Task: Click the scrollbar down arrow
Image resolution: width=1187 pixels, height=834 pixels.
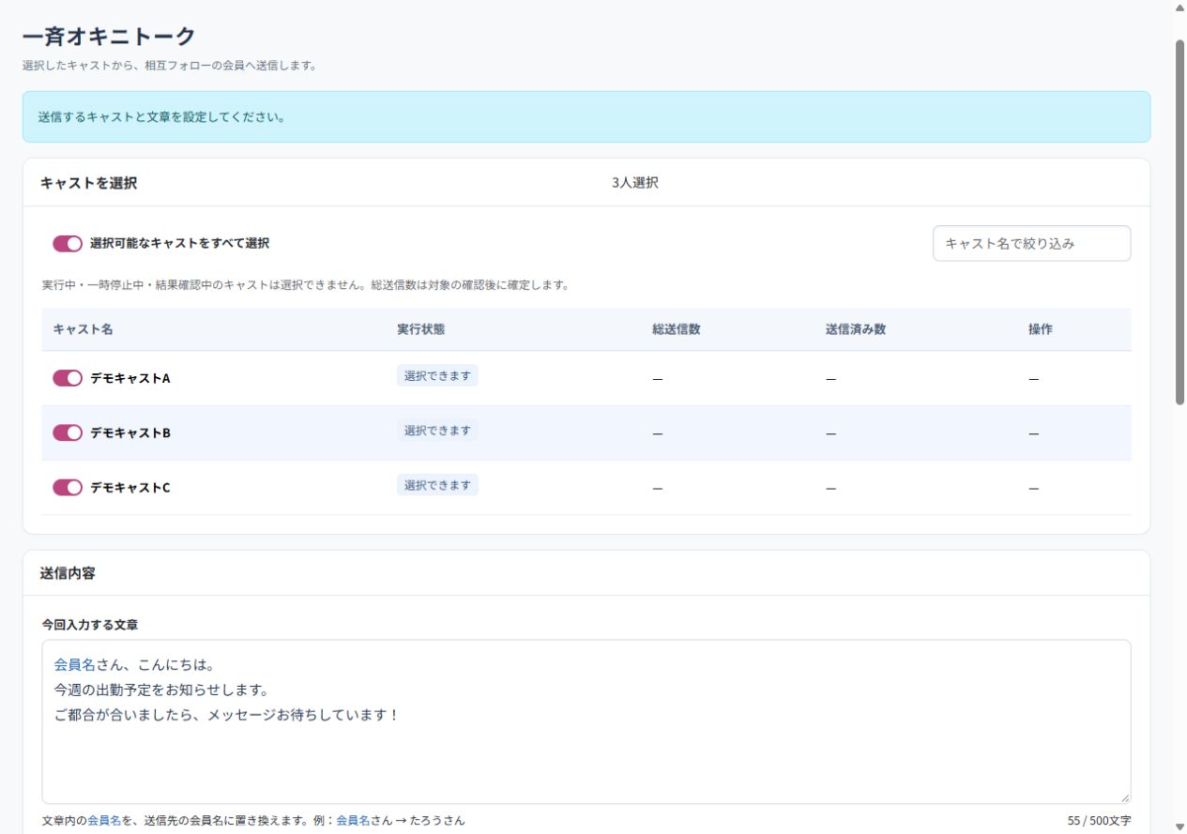Action: 1180,827
